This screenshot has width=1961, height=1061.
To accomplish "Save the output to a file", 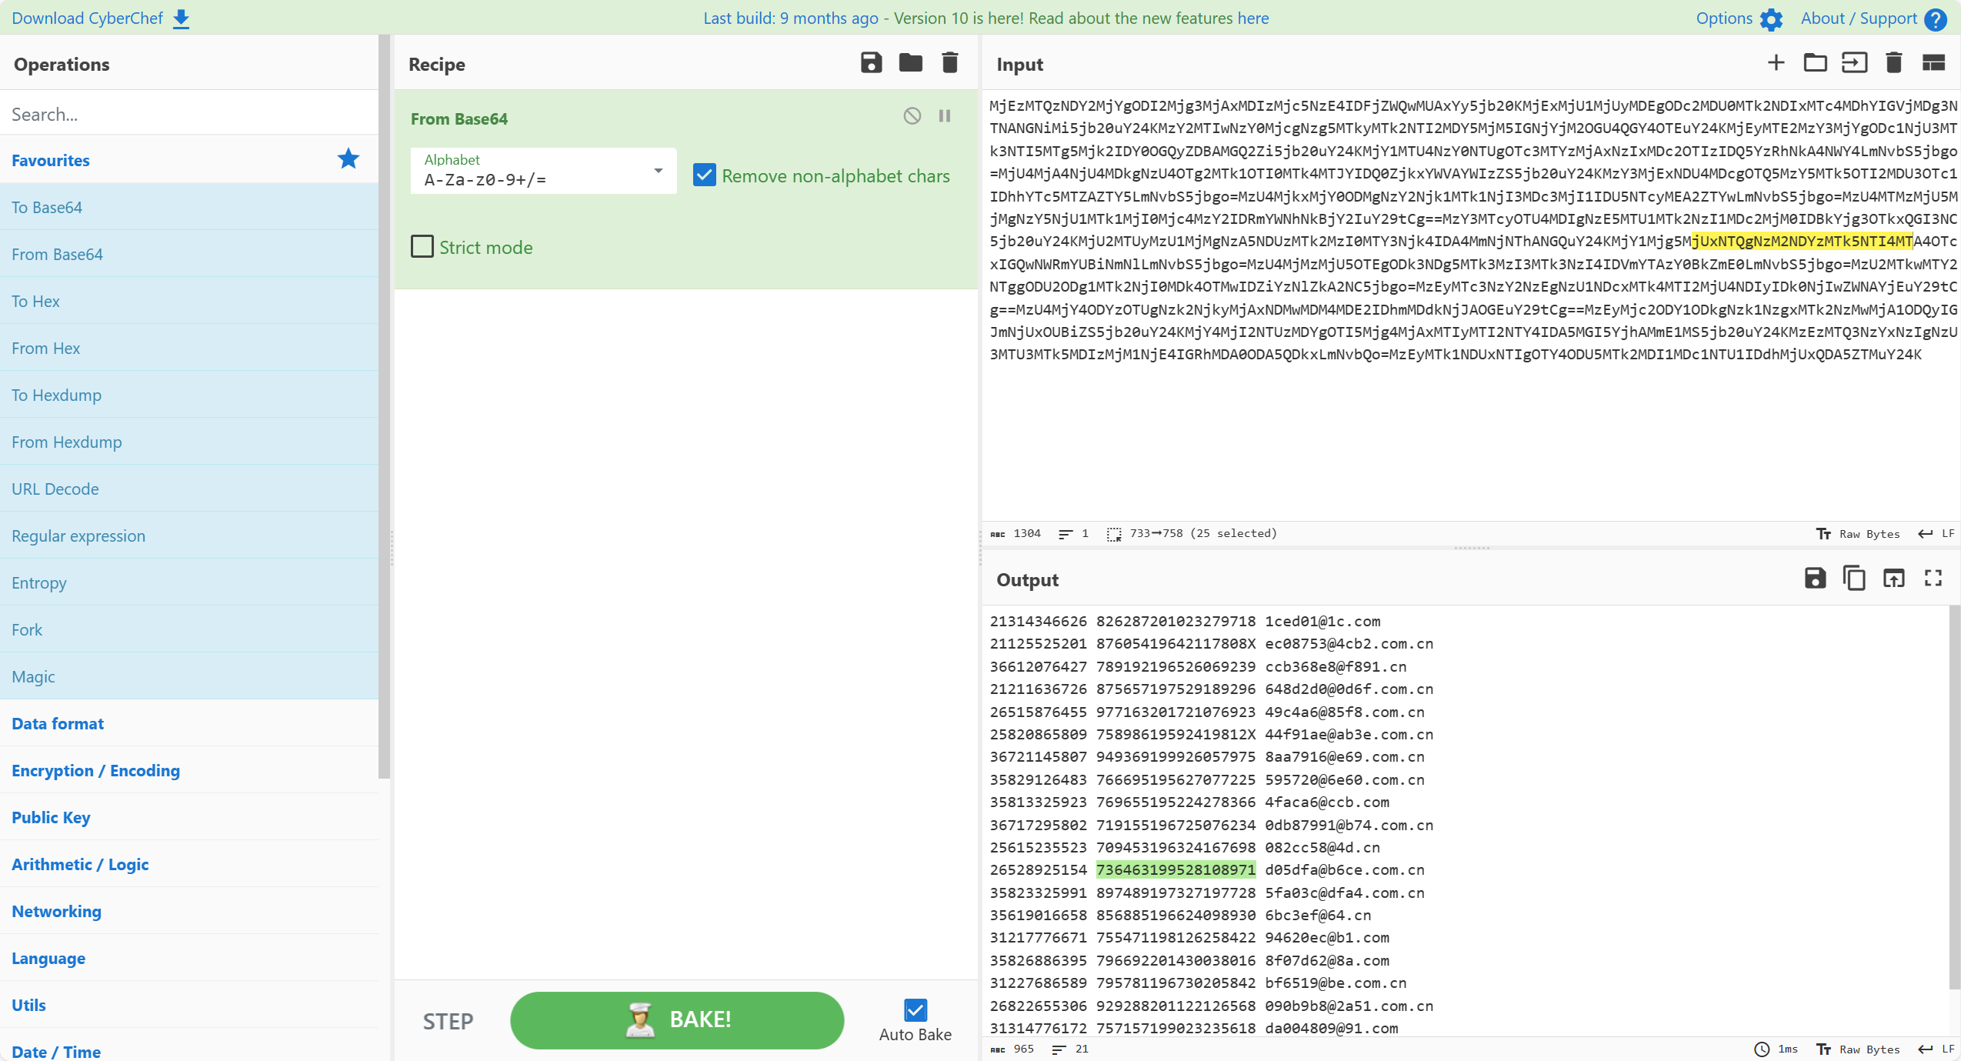I will coord(1815,579).
